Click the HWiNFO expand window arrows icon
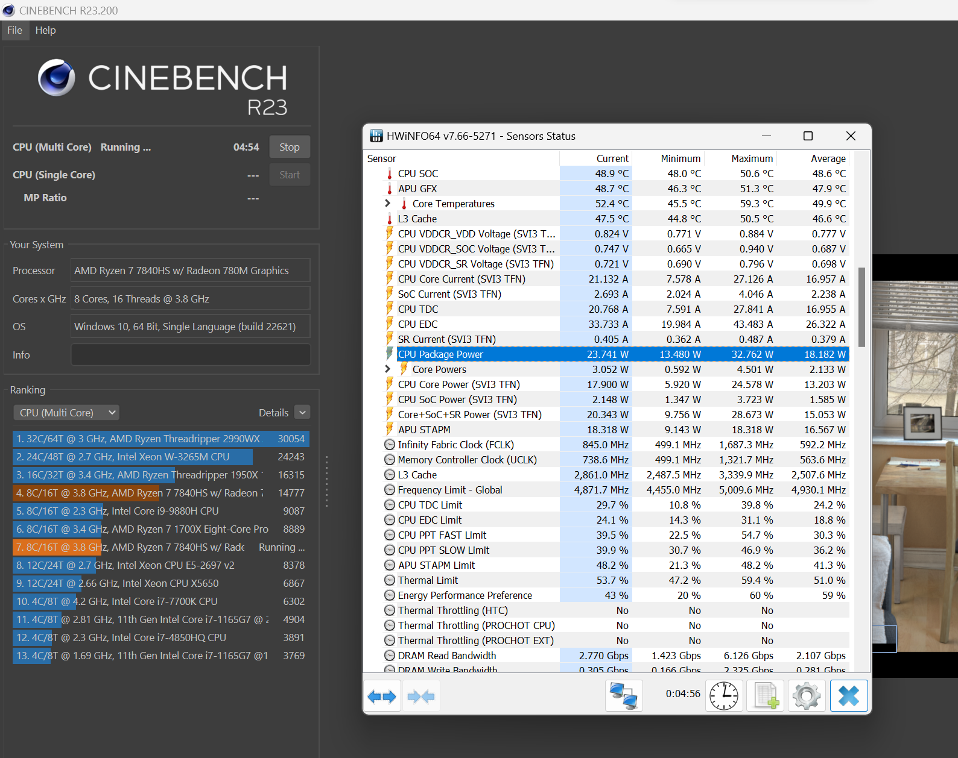The height and width of the screenshot is (758, 958). (x=382, y=697)
